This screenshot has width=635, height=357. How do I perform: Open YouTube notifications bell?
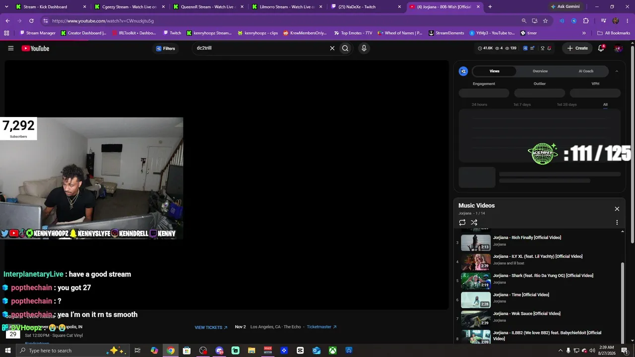[601, 48]
